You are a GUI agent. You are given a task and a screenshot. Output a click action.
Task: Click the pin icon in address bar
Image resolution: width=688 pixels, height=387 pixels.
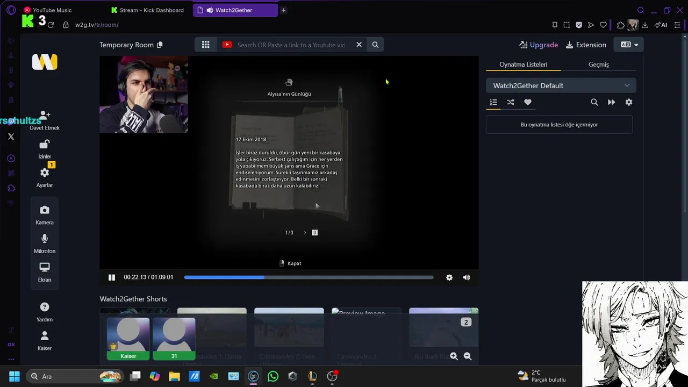(555, 25)
